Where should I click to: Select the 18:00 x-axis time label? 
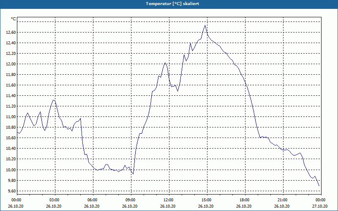coord(244,200)
